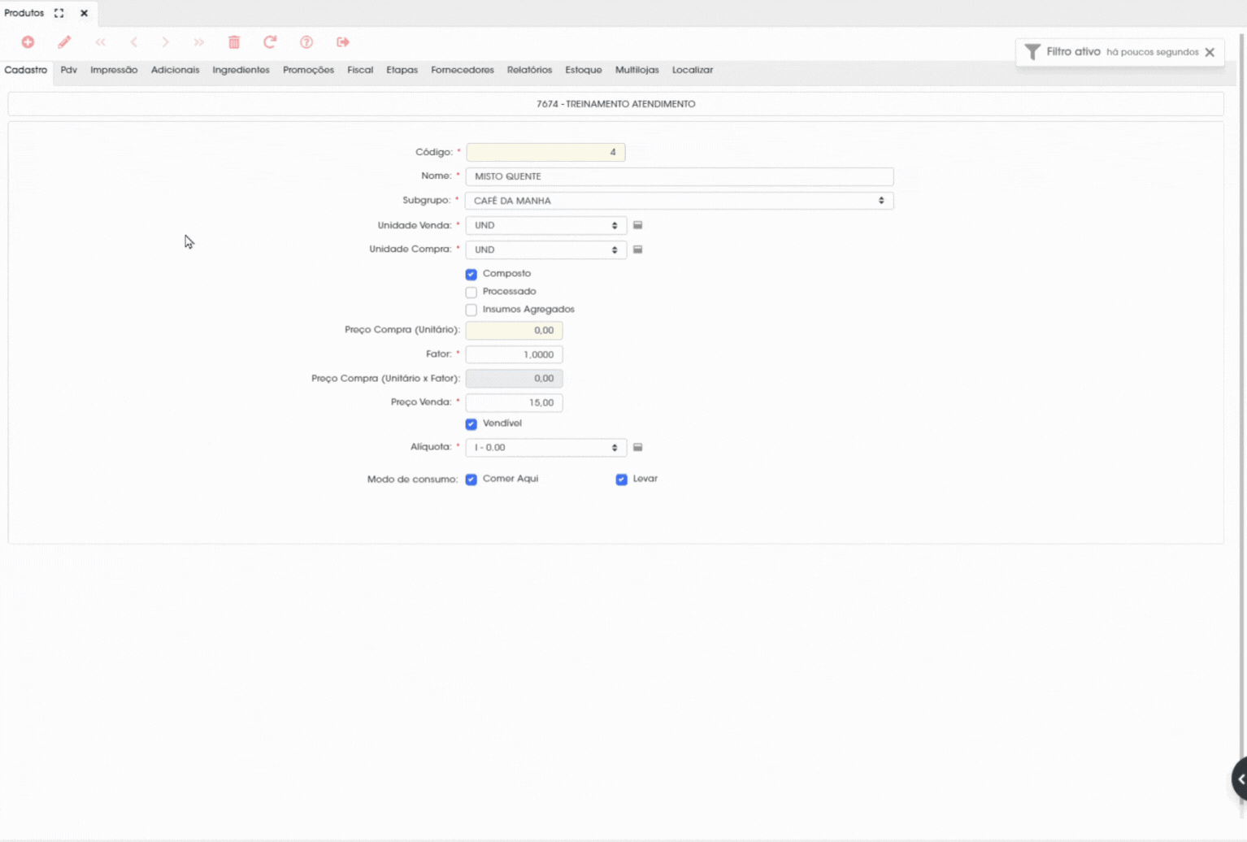The image size is (1247, 842).
Task: Go to the next record arrow
Action: coord(166,42)
